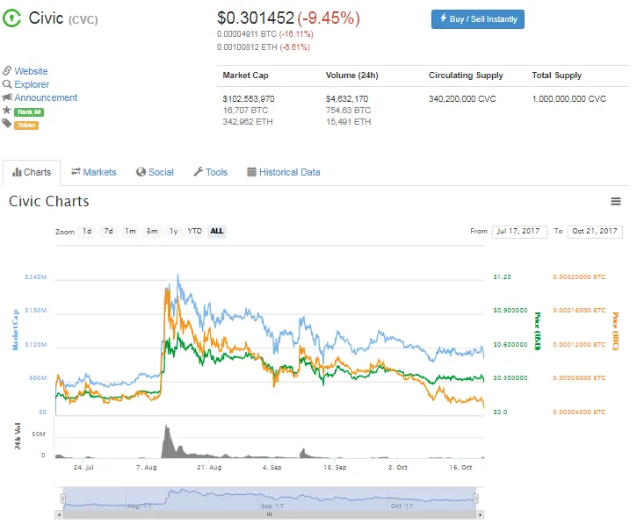Click the $4,632,170 volume value

click(347, 98)
